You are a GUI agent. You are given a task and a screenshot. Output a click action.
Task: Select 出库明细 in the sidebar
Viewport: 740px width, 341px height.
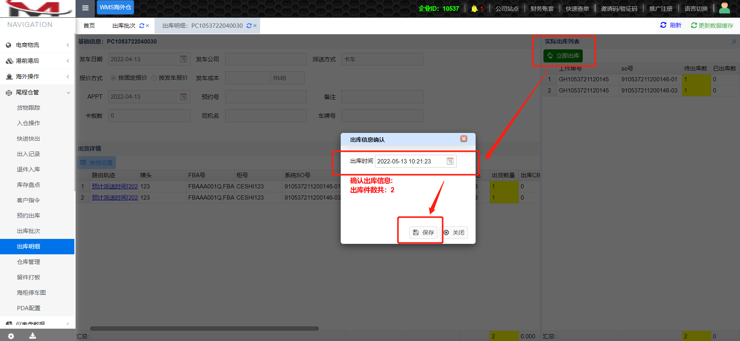pyautogui.click(x=37, y=247)
